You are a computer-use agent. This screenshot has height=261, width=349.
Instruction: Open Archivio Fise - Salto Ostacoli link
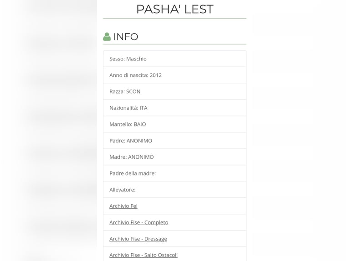[144, 255]
